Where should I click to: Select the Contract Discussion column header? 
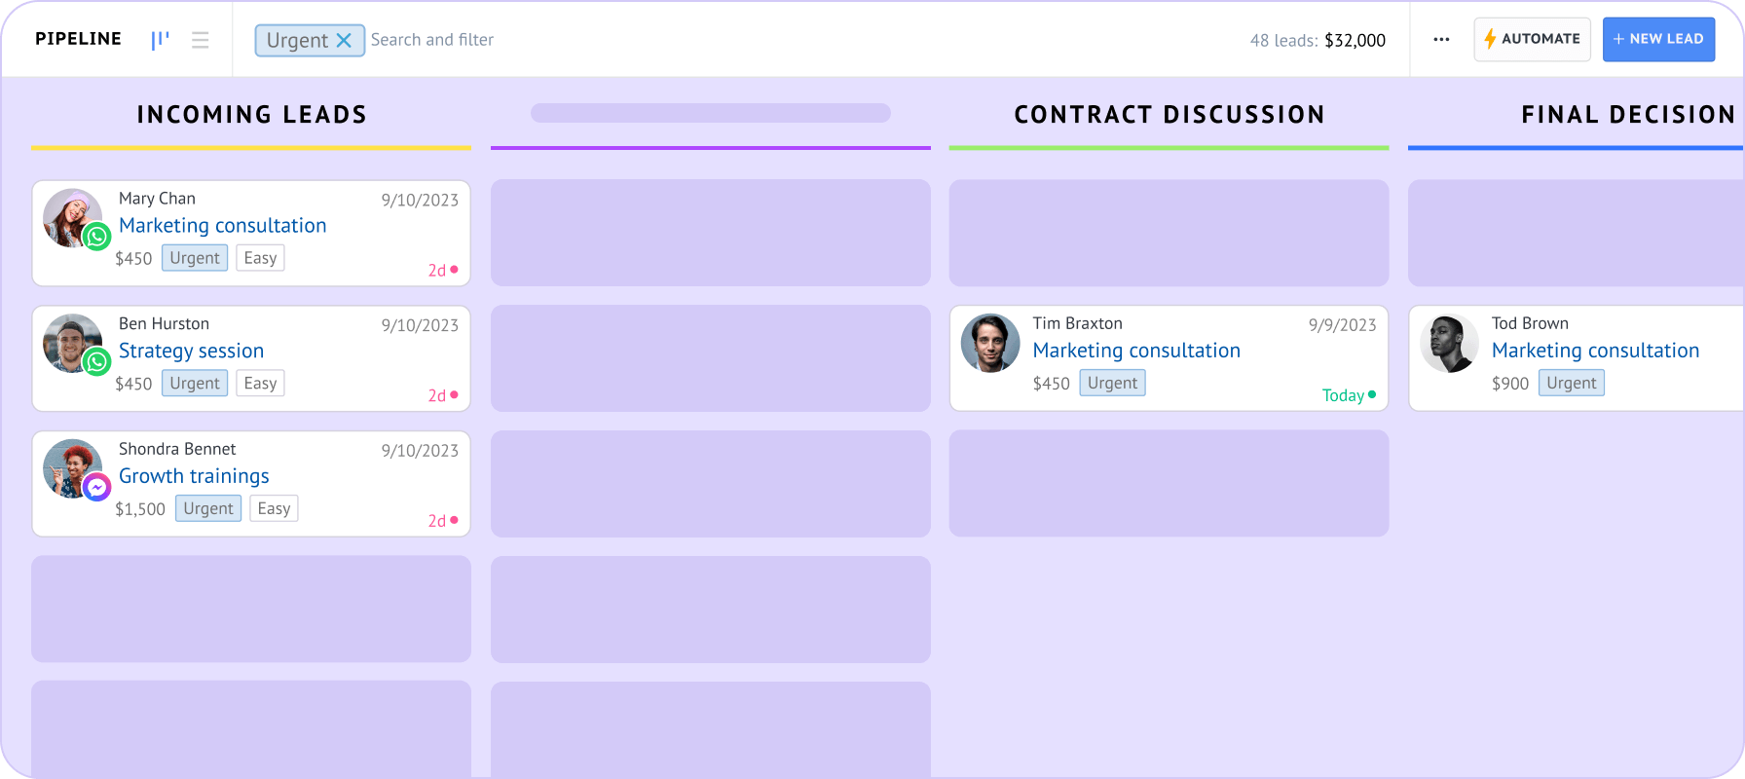[1169, 115]
